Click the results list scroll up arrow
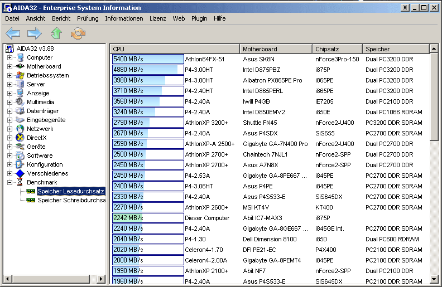This screenshot has width=442, height=287. tap(434, 48)
